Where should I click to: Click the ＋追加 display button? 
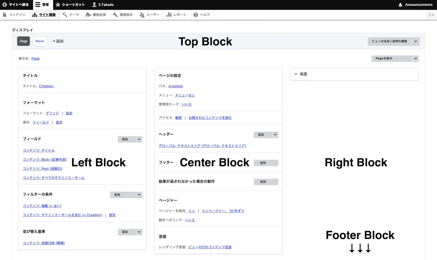pyautogui.click(x=58, y=41)
